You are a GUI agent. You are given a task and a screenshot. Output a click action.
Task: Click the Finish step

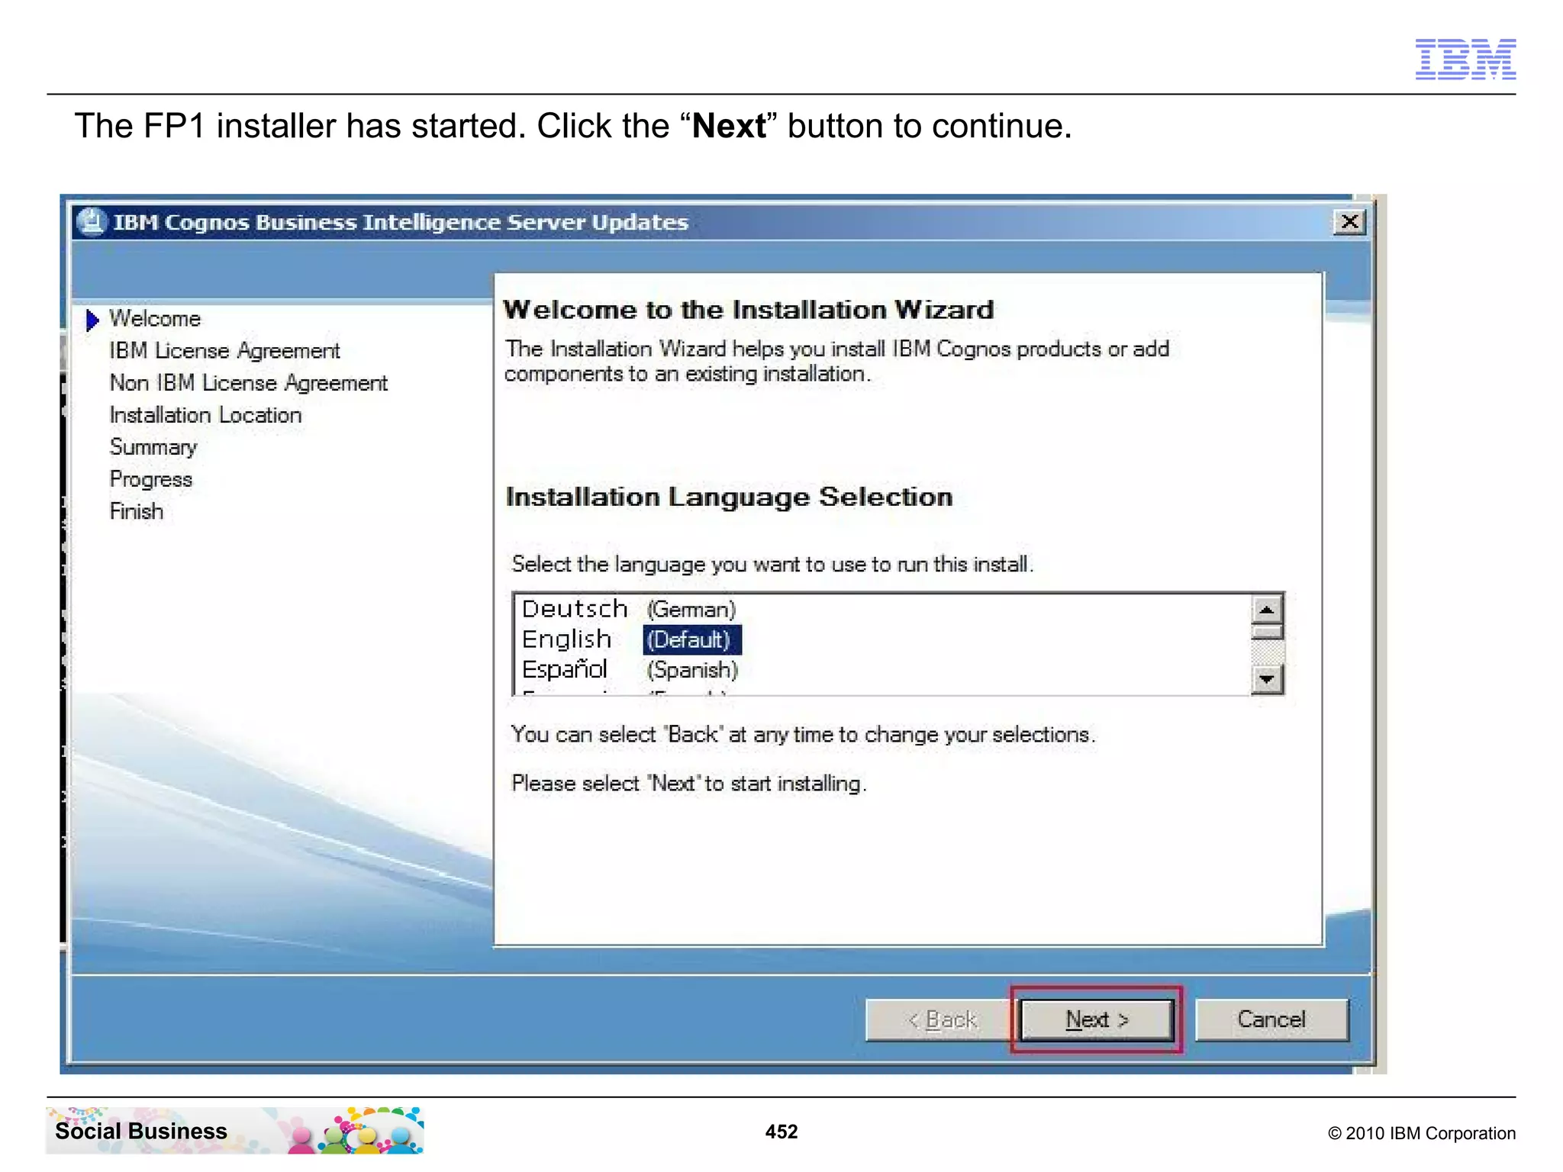pyautogui.click(x=137, y=511)
